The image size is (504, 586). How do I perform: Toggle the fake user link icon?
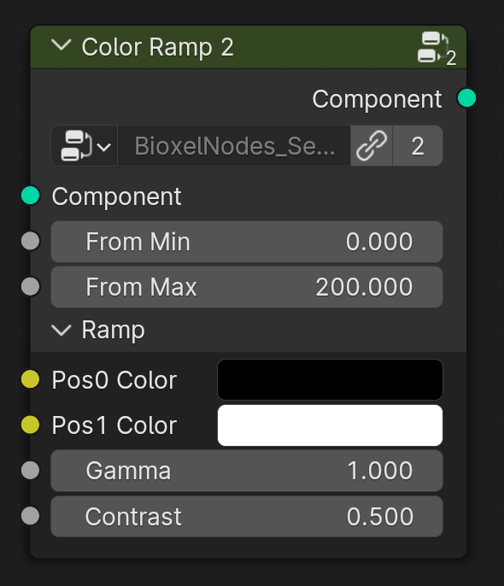coord(372,146)
